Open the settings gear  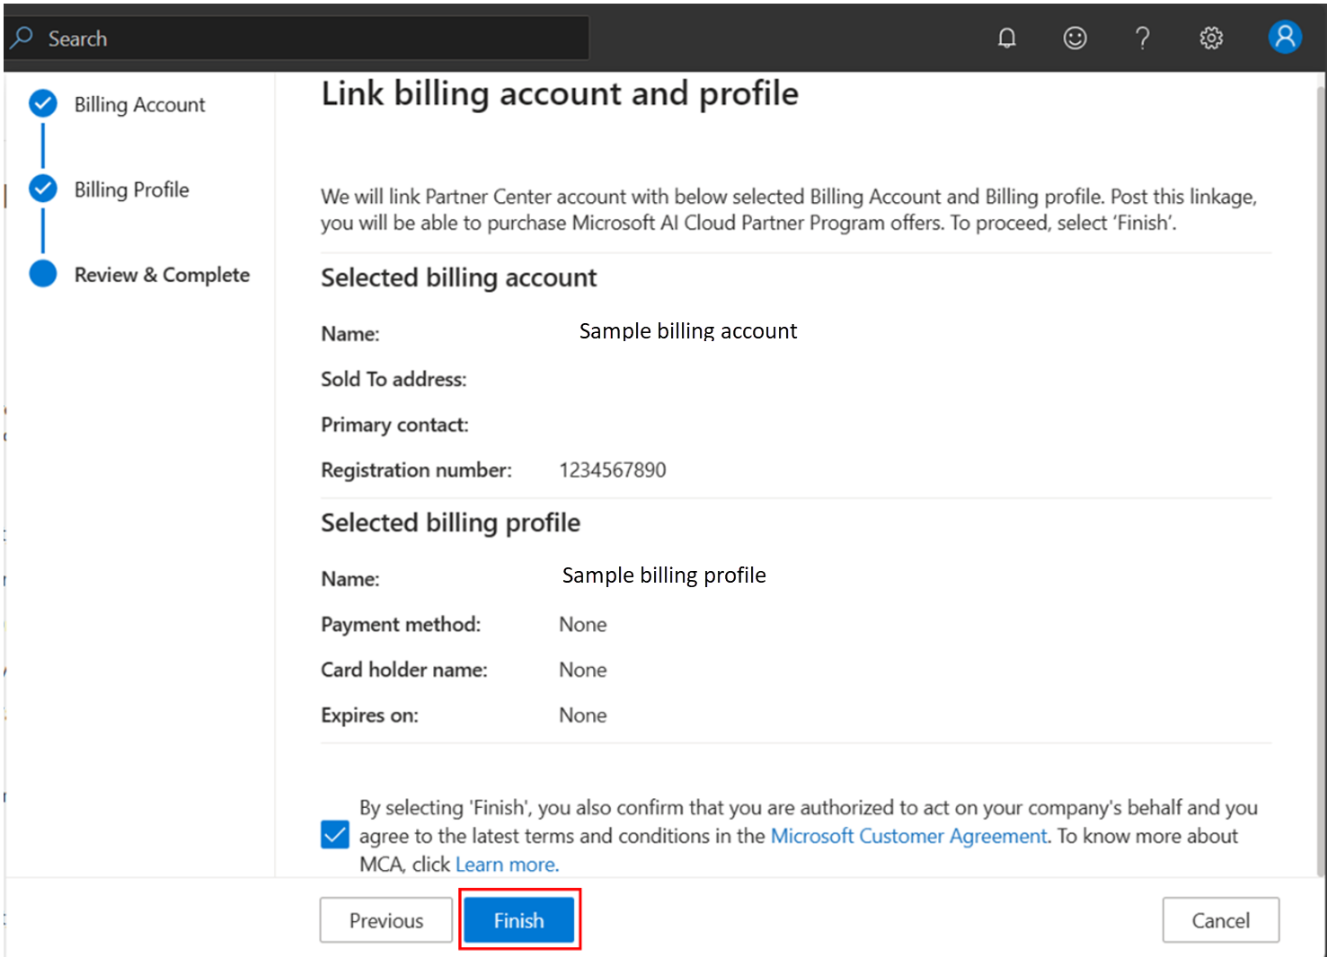(1211, 38)
